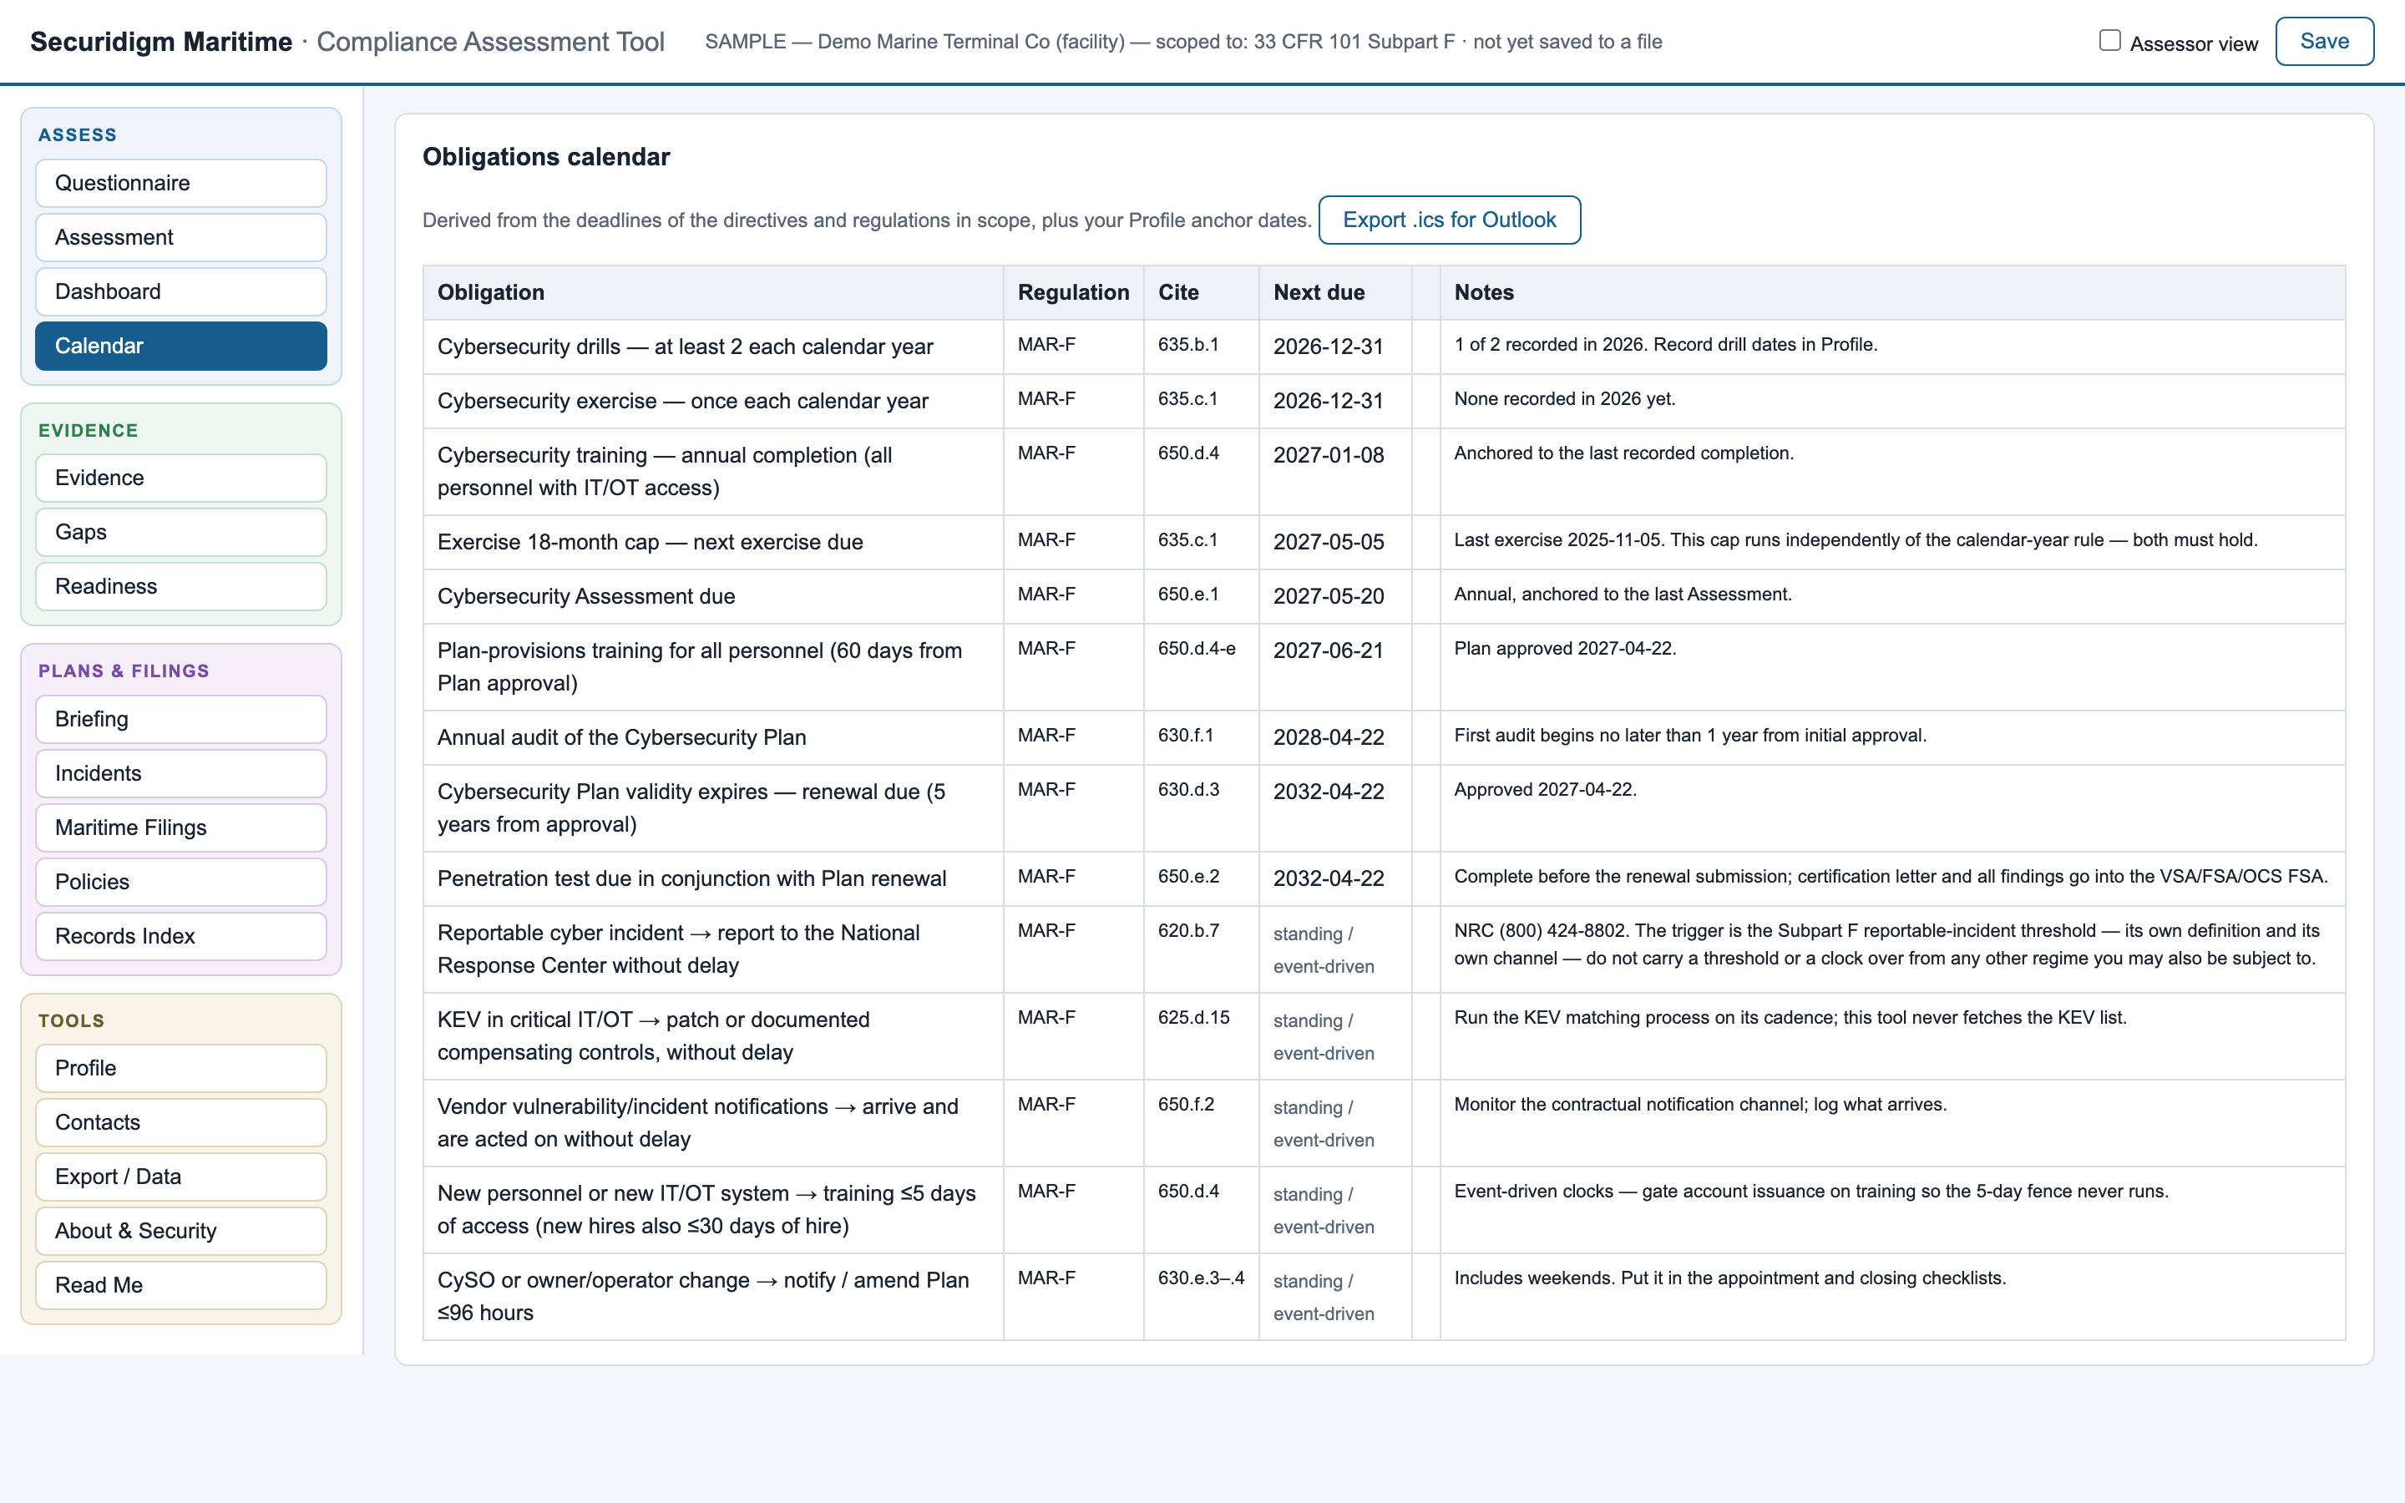Viewport: 2405px width, 1503px height.
Task: Click cite 630.f.1
Action: (x=1186, y=736)
